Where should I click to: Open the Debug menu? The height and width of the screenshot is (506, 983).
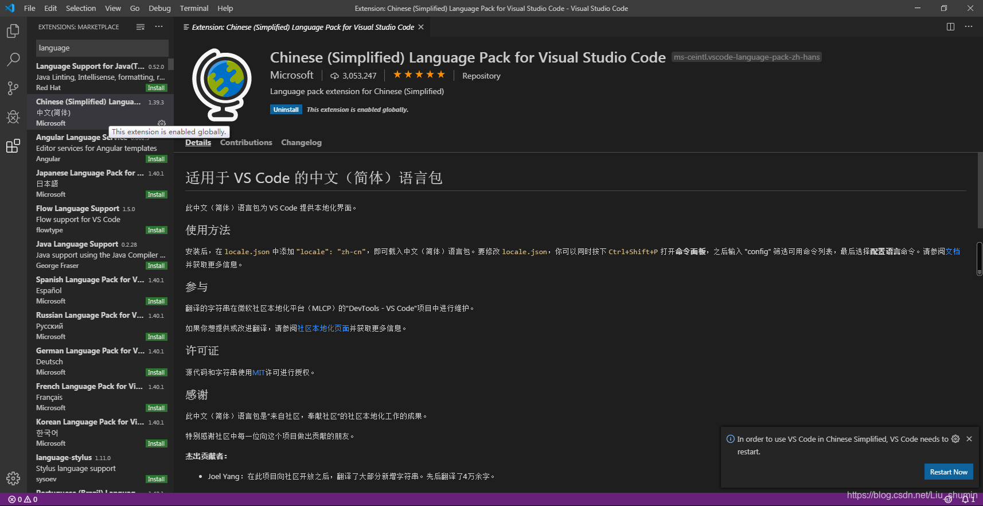159,8
